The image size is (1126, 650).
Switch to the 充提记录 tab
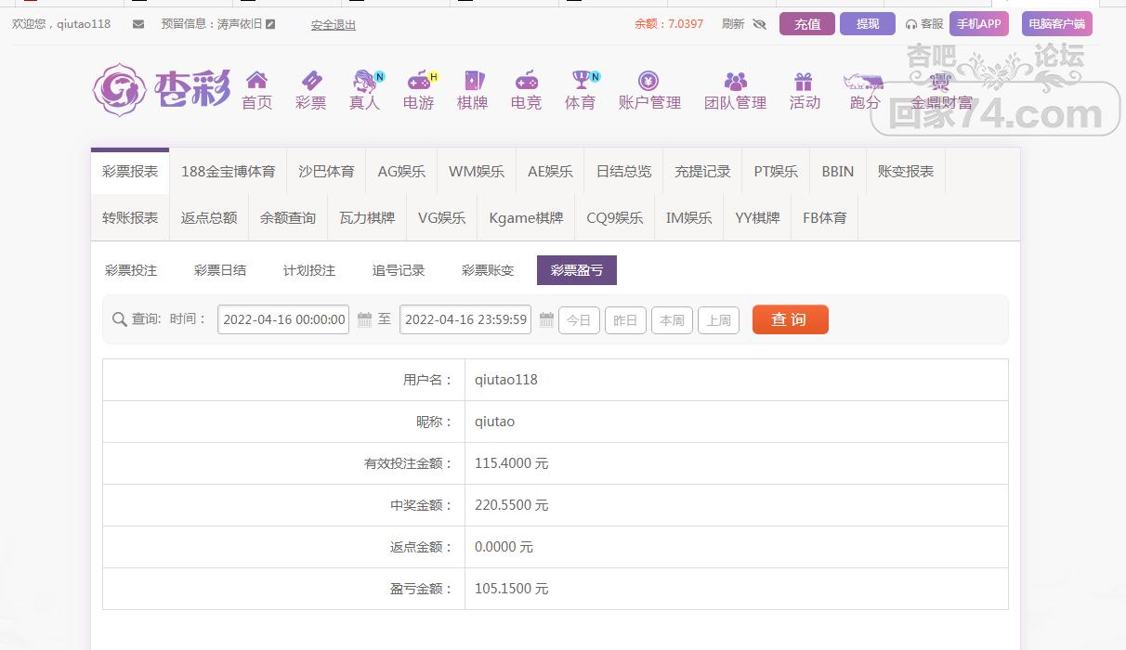click(x=702, y=172)
